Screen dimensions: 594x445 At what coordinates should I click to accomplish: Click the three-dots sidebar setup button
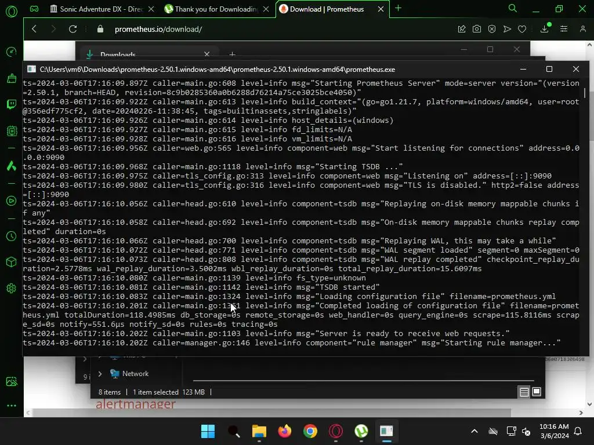pos(12,405)
